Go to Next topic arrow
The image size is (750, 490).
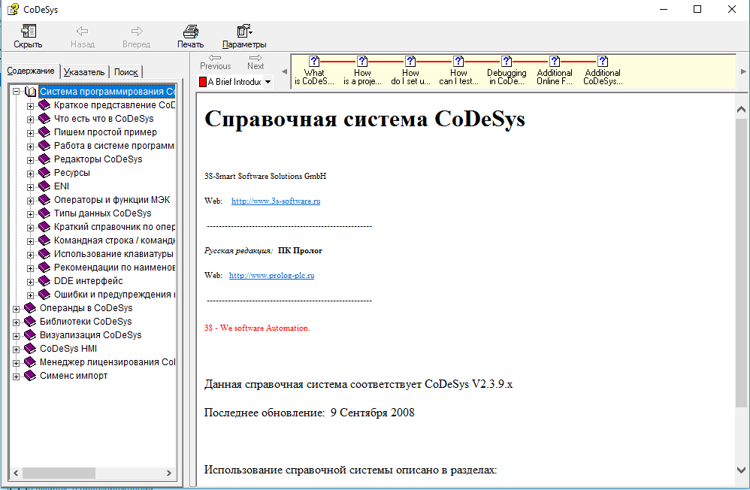(x=256, y=58)
